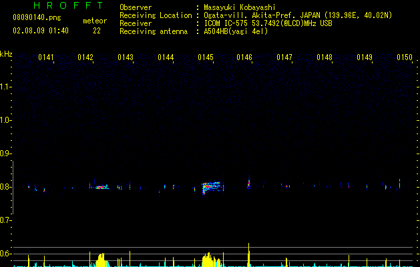This screenshot has height=267, width=420.
Task: Click time marker 0141
Action: pyautogui.click(x=46, y=57)
